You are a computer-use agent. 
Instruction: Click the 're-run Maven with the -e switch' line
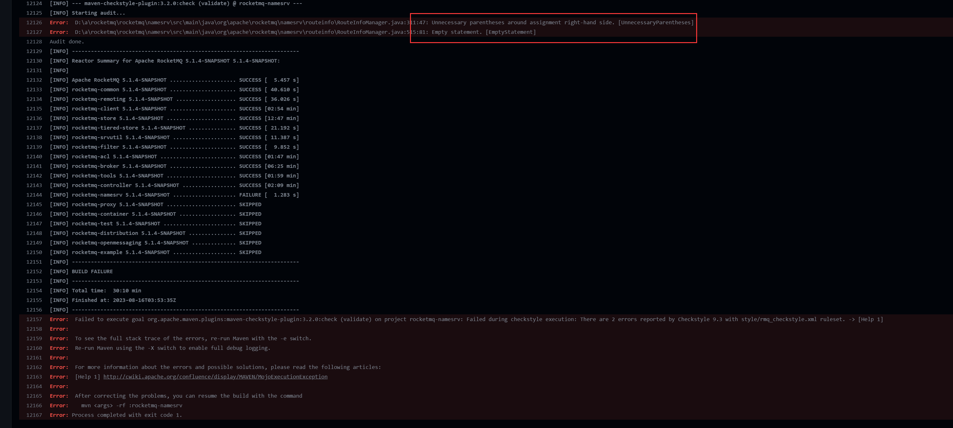181,338
